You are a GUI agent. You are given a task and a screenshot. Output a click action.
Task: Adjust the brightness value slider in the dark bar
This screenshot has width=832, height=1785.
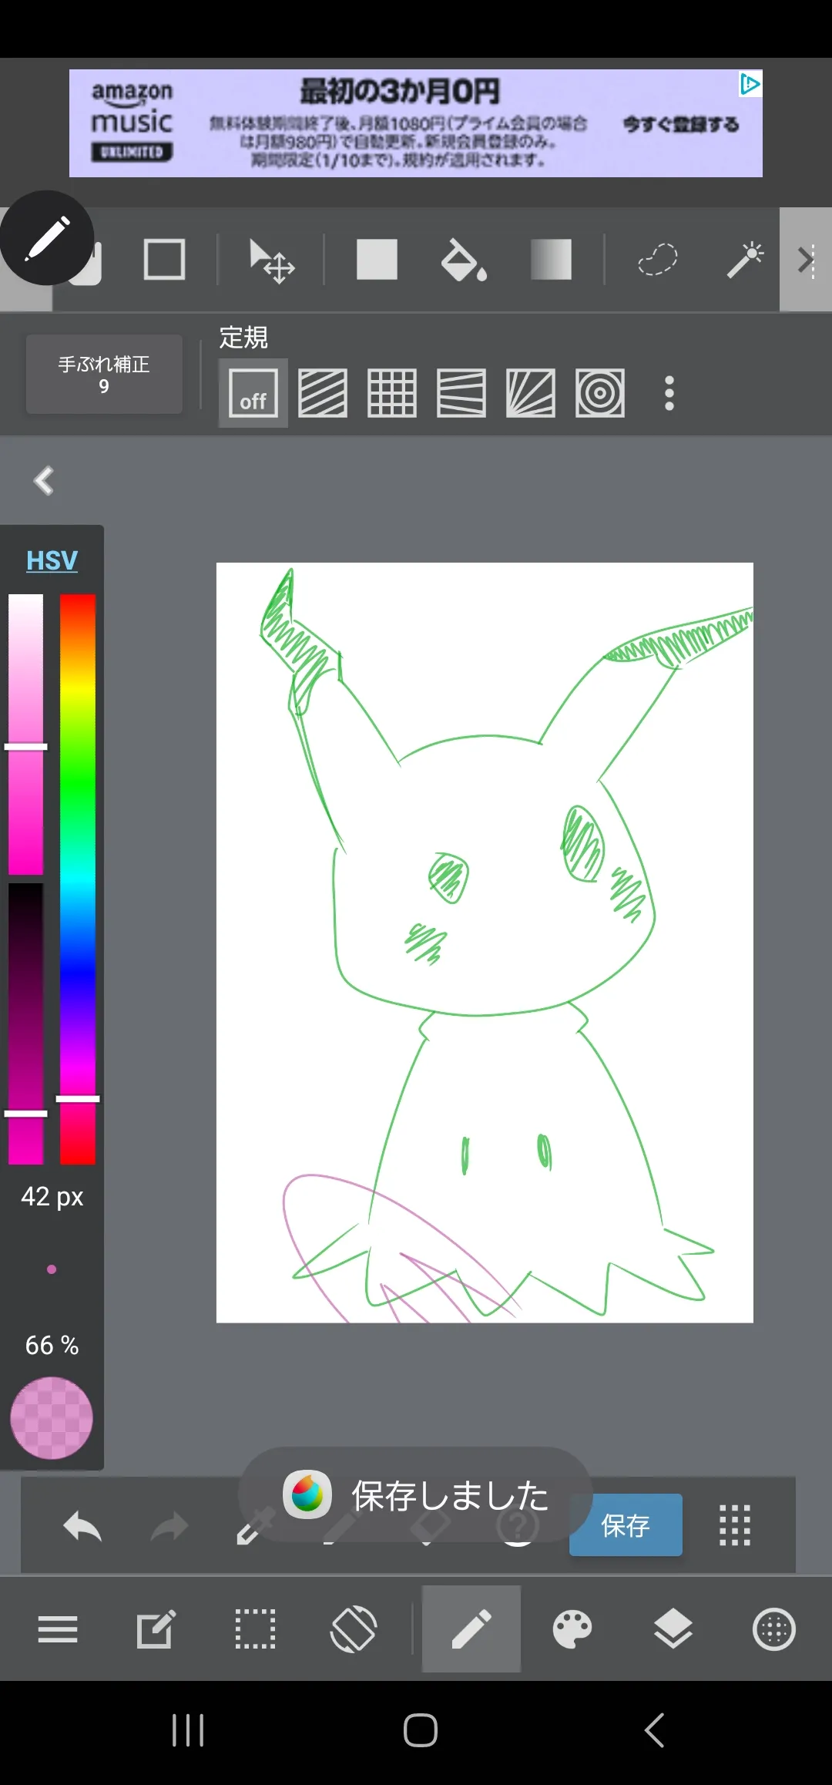coord(25,1024)
